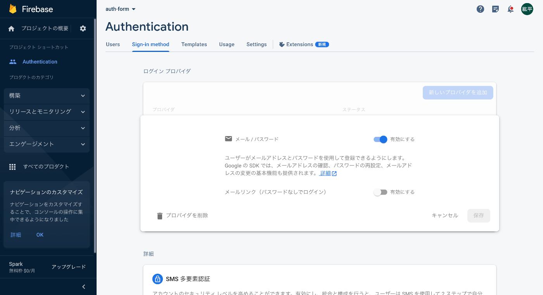Dismiss navigation card with OK
This screenshot has width=543, height=295.
pyautogui.click(x=40, y=235)
